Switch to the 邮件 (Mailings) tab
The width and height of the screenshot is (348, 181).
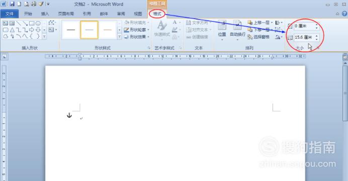pos(104,14)
